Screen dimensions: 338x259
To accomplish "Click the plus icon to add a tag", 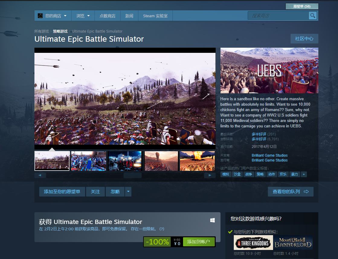I will [x=304, y=174].
